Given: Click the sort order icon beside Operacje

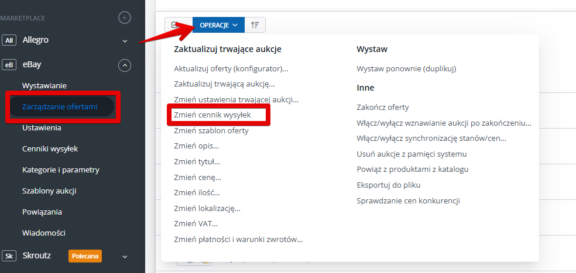Looking at the screenshot, I should click(255, 25).
